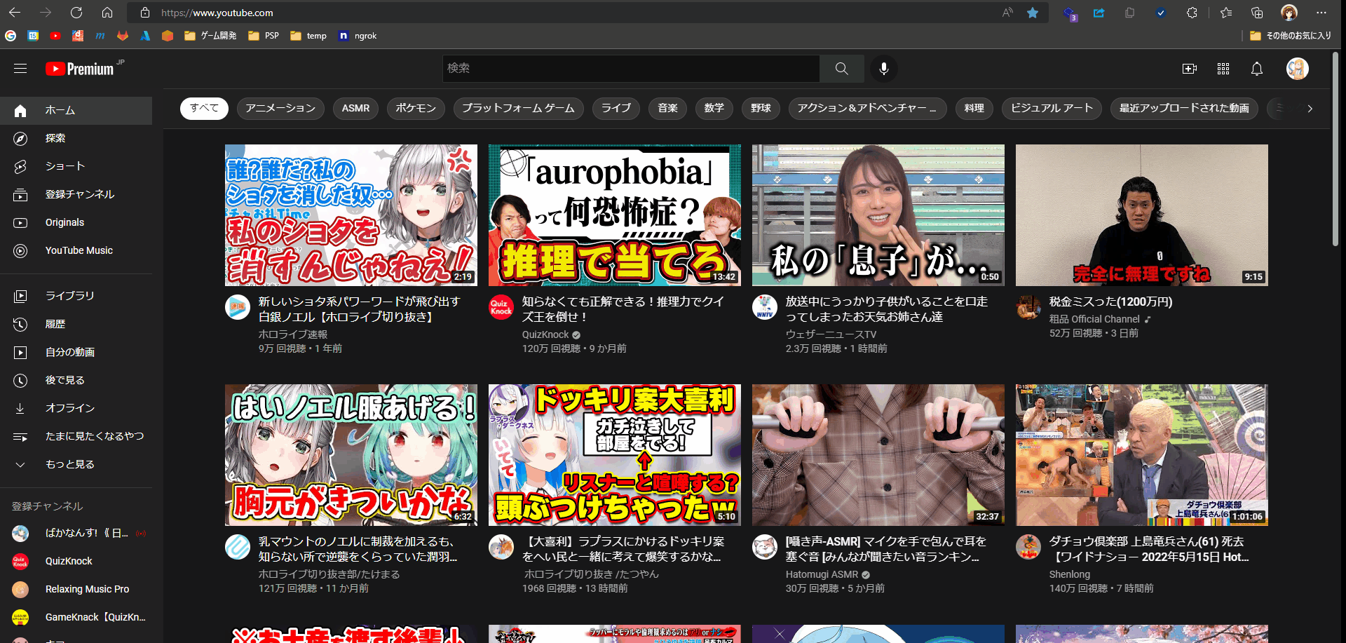Open ライブラリ in sidebar
The width and height of the screenshot is (1346, 643).
point(76,297)
